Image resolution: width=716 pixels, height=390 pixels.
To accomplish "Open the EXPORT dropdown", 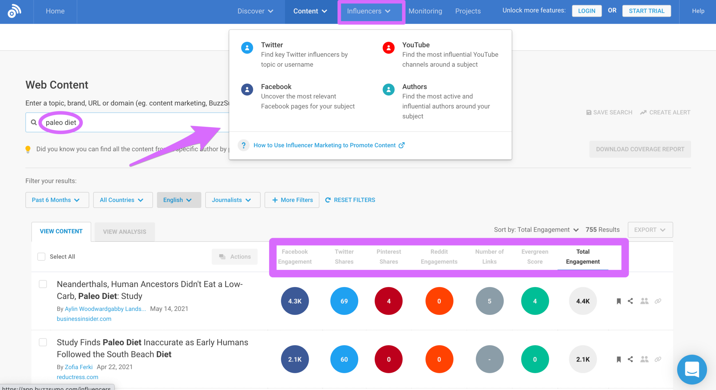I will (x=650, y=230).
